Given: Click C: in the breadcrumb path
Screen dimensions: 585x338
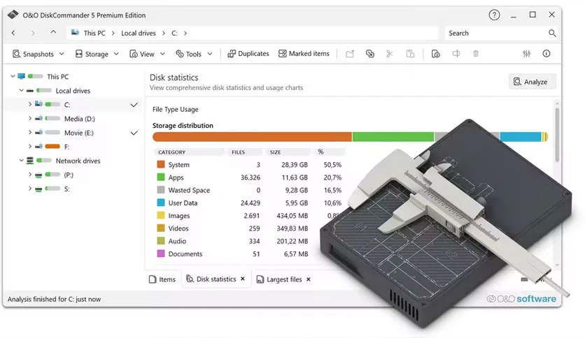Looking at the screenshot, I should click(174, 33).
